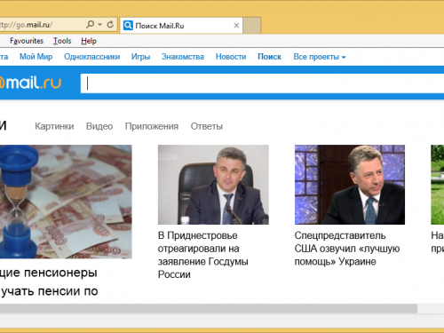Image resolution: width=444 pixels, height=333 pixels.
Task: Click the mail.ru logo
Action: [30, 83]
